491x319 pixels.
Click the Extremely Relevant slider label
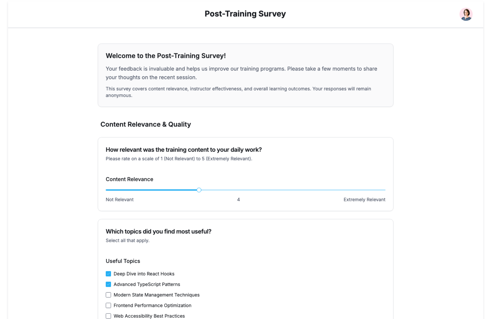coord(364,200)
